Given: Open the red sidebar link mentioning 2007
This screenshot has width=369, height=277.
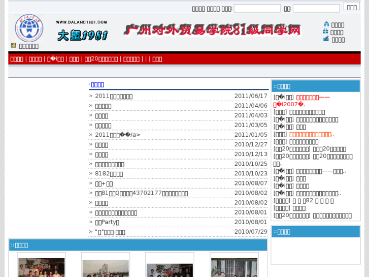Looking at the screenshot, I should pos(301,101).
